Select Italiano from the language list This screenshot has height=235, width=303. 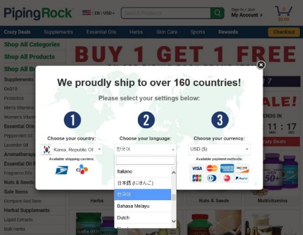coord(143,172)
